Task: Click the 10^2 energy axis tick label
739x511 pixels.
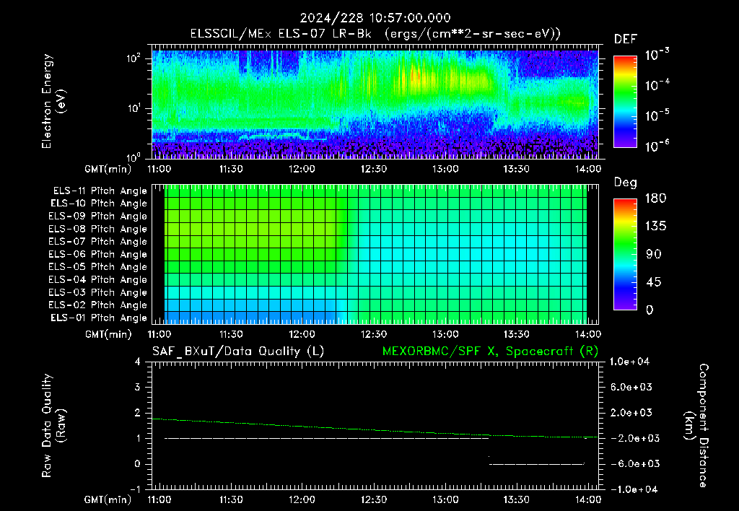Action: tap(134, 58)
